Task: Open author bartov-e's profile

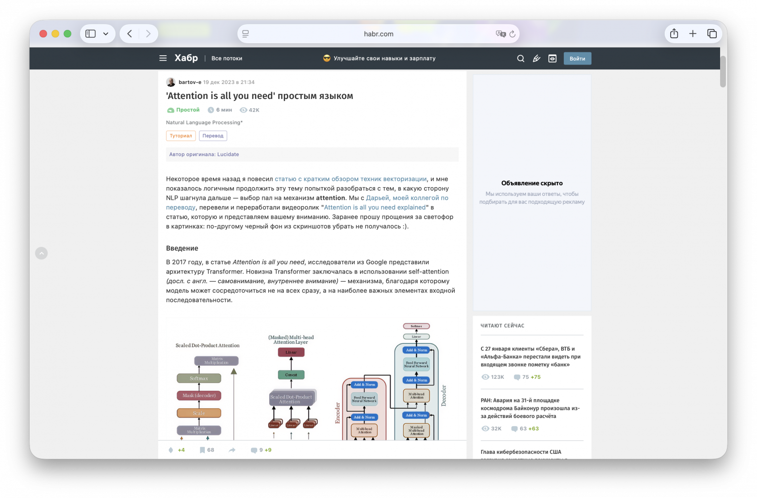Action: click(189, 82)
